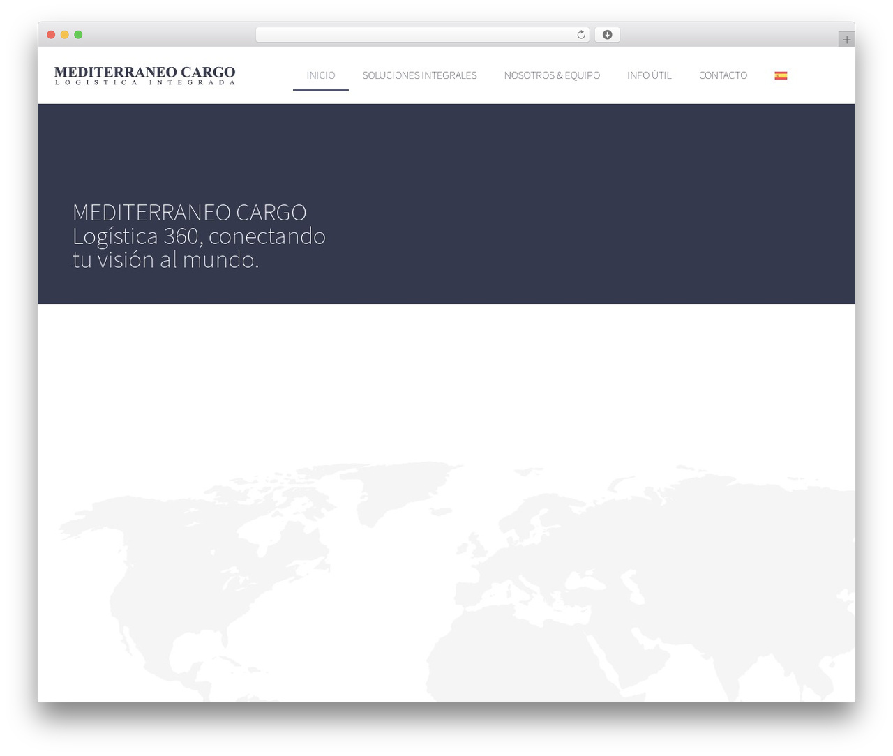This screenshot has height=756, width=893.
Task: Go to Soluciones Integrales
Action: pyautogui.click(x=419, y=75)
